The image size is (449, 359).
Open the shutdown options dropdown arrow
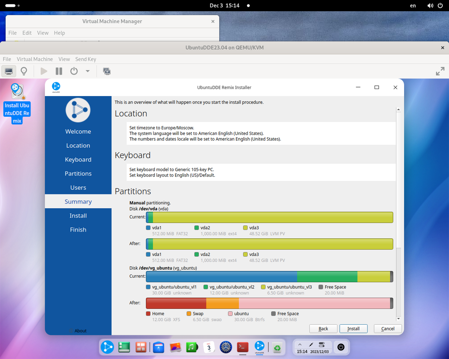(x=88, y=71)
